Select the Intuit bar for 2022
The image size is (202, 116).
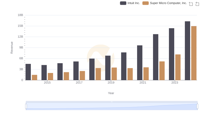coord(156,57)
